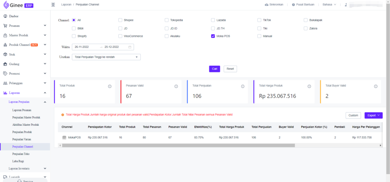Open Penjualan Master Produk report
The height and width of the screenshot is (182, 390).
click(x=26, y=117)
